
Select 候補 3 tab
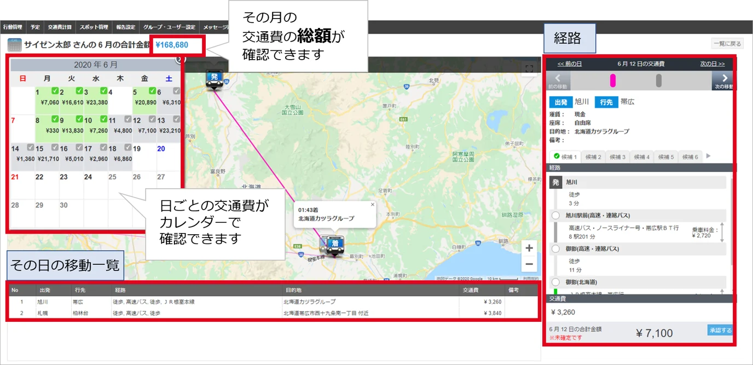coord(617,157)
